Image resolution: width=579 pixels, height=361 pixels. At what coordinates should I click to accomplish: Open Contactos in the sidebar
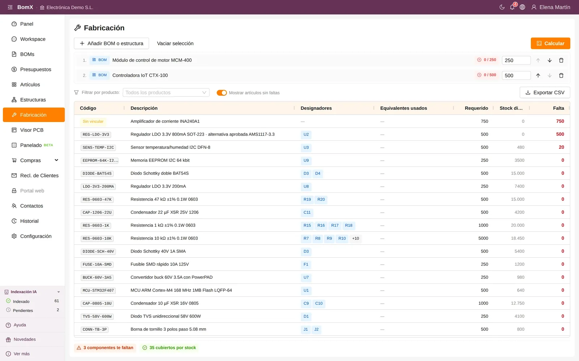(33, 206)
